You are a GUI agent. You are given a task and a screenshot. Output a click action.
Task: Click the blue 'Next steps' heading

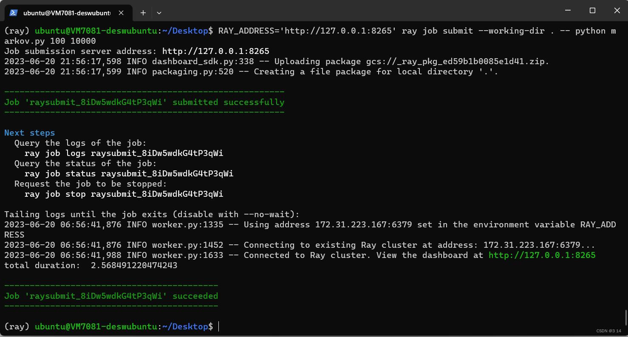point(29,133)
